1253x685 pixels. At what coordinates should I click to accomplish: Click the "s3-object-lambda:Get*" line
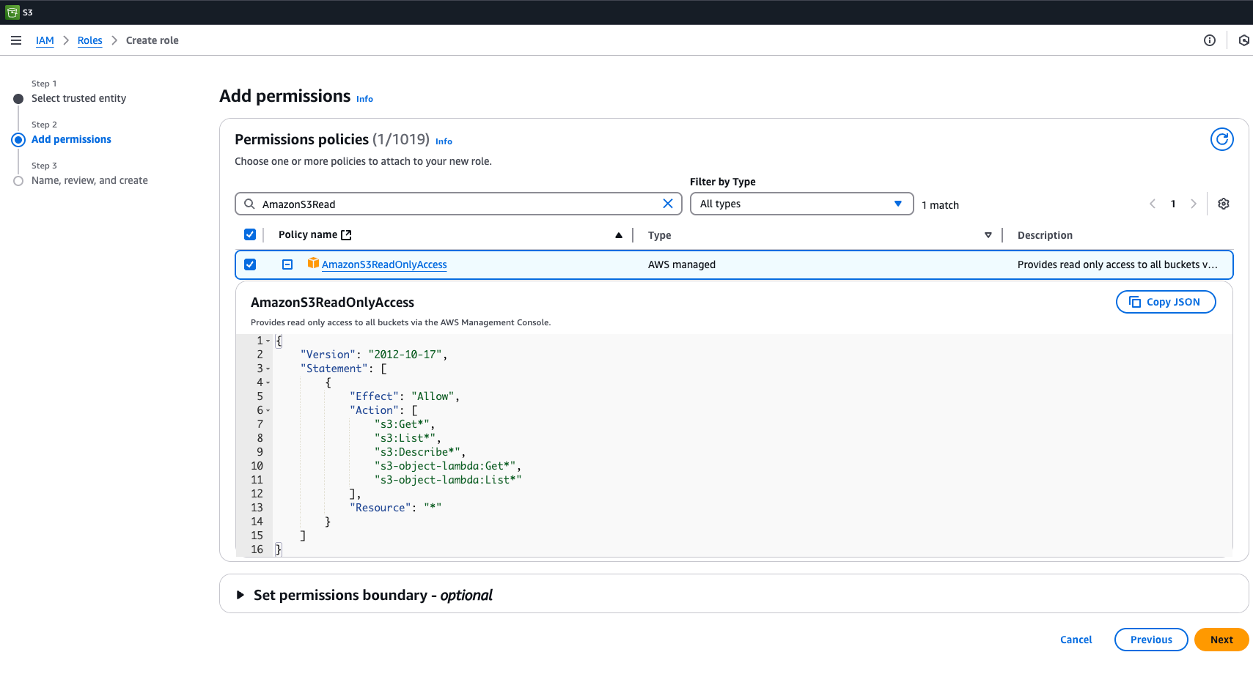(448, 466)
